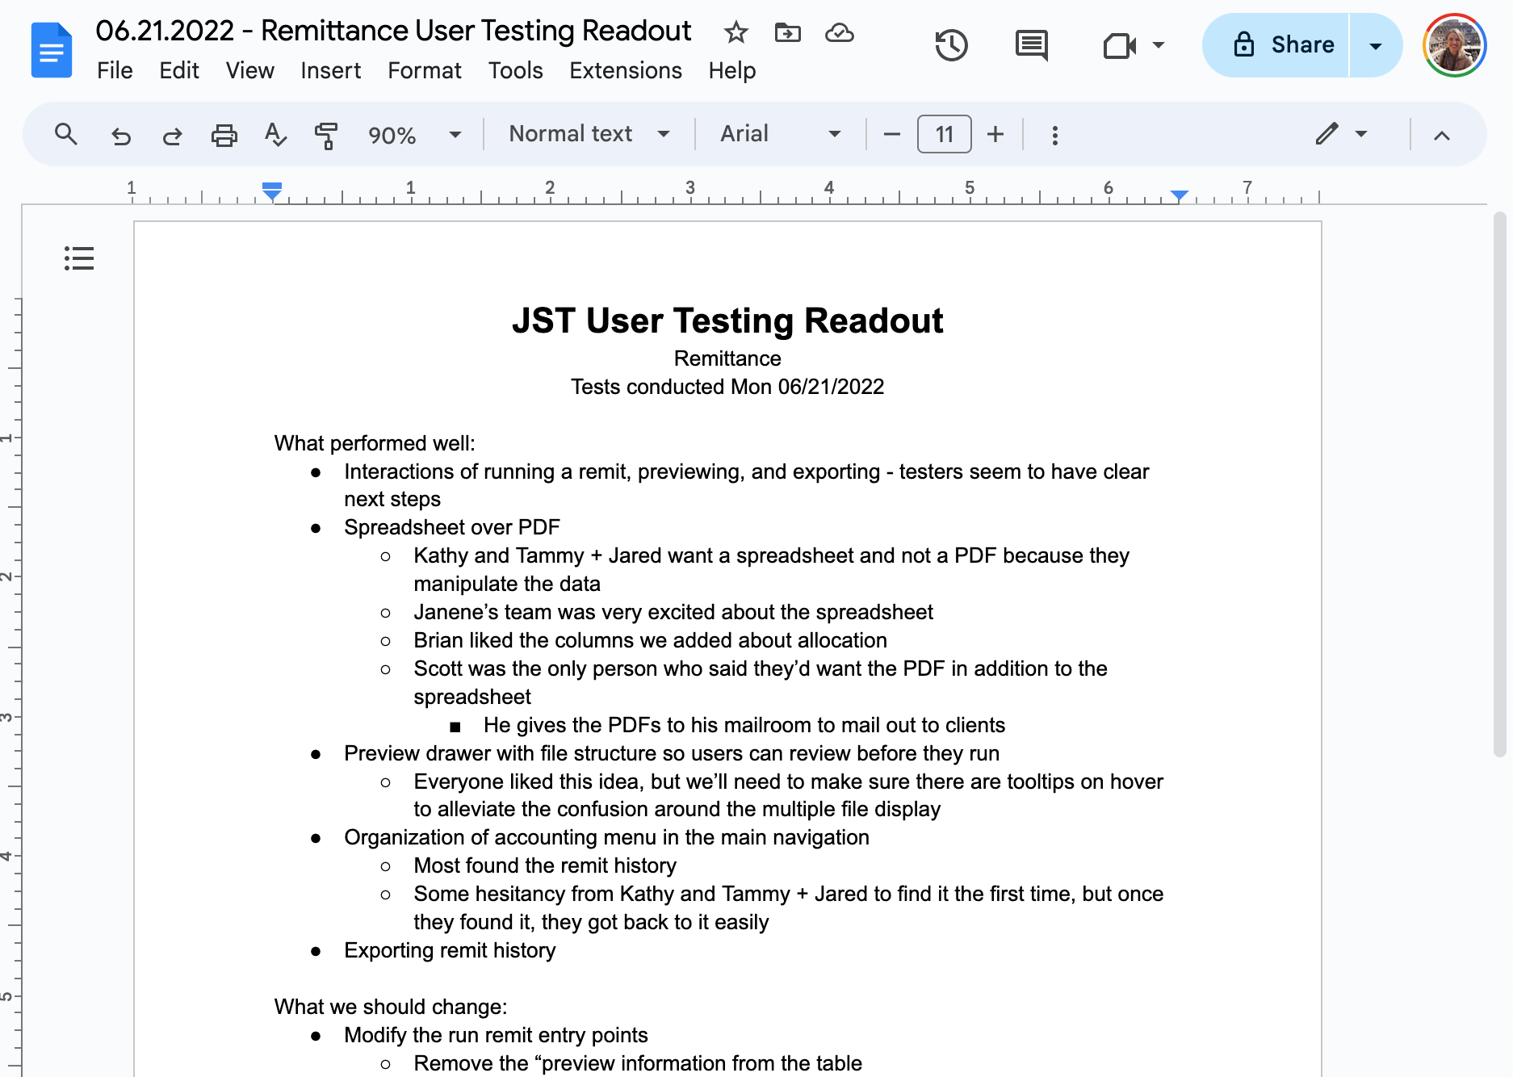Open the Edit menu

click(179, 71)
